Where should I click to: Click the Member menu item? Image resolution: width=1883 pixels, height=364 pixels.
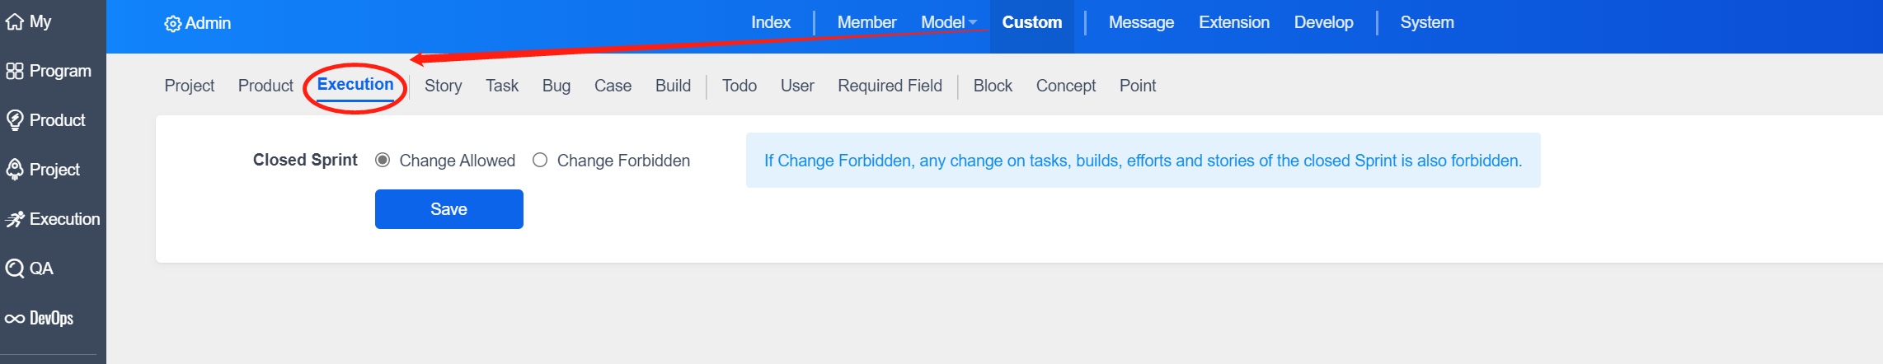click(x=866, y=22)
